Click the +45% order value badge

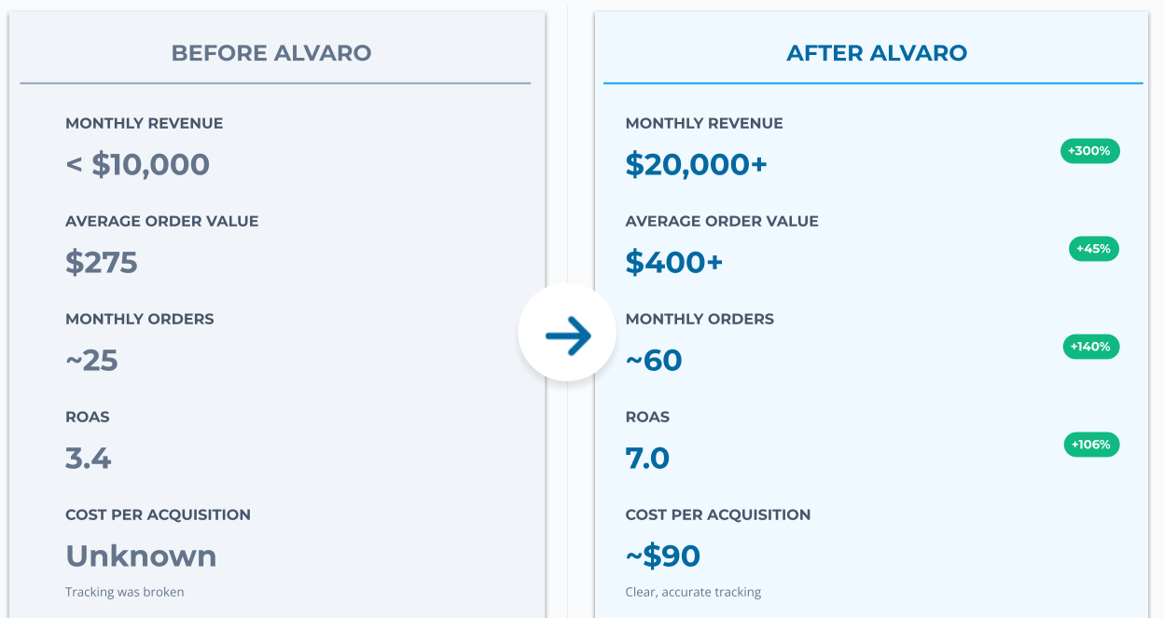1093,249
